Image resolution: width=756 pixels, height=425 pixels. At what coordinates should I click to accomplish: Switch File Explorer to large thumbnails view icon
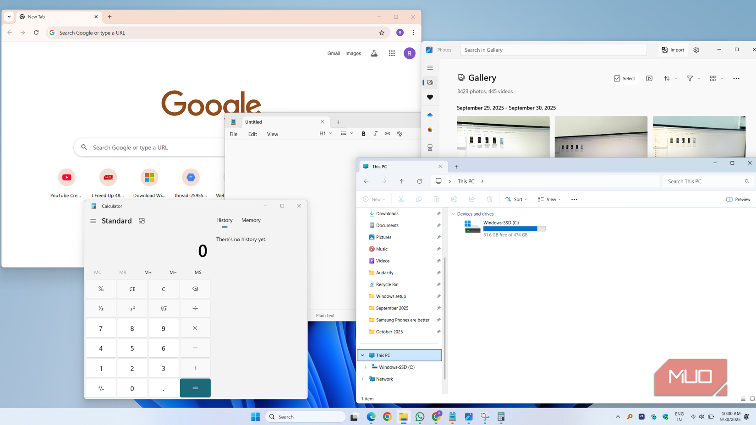752,399
